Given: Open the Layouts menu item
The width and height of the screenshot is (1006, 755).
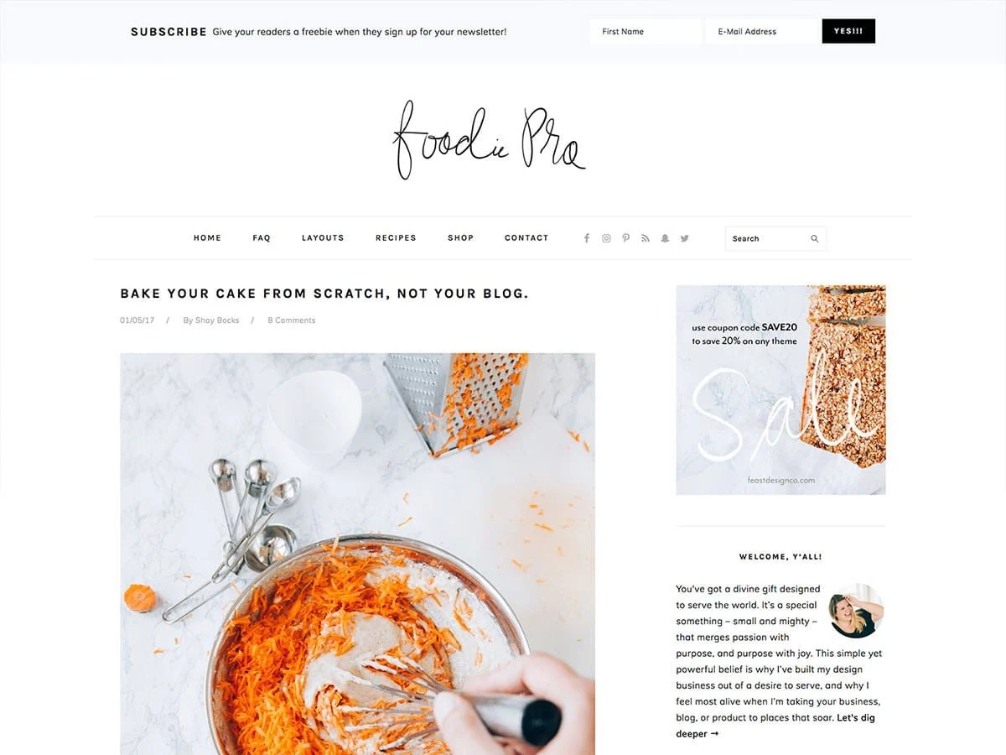Looking at the screenshot, I should point(323,238).
